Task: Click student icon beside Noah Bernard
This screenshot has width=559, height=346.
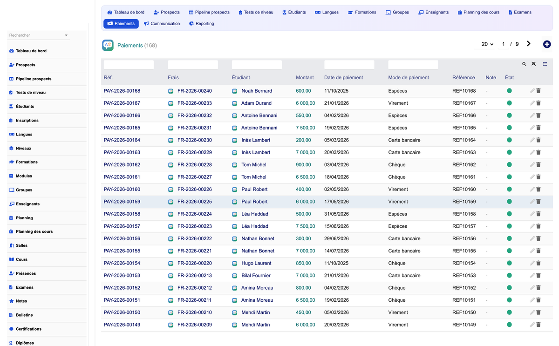Action: (x=235, y=91)
